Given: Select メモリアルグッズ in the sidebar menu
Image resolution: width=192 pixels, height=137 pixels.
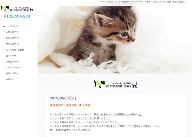Looking at the screenshot, I should coord(14,68).
